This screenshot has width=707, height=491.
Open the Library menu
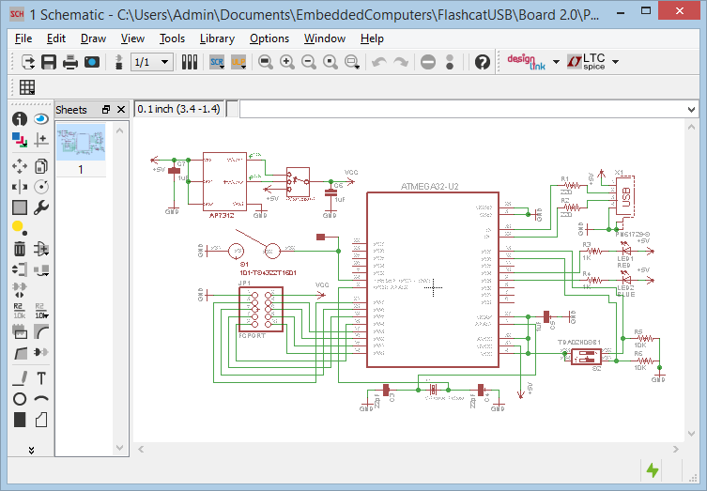217,38
